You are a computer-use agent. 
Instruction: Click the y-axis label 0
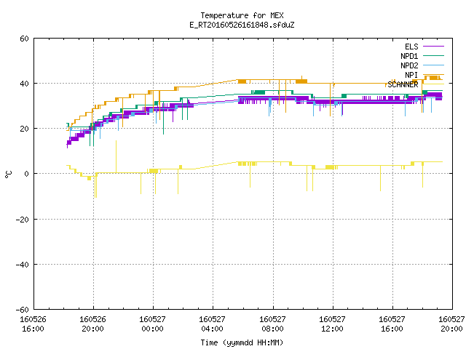coord(27,174)
